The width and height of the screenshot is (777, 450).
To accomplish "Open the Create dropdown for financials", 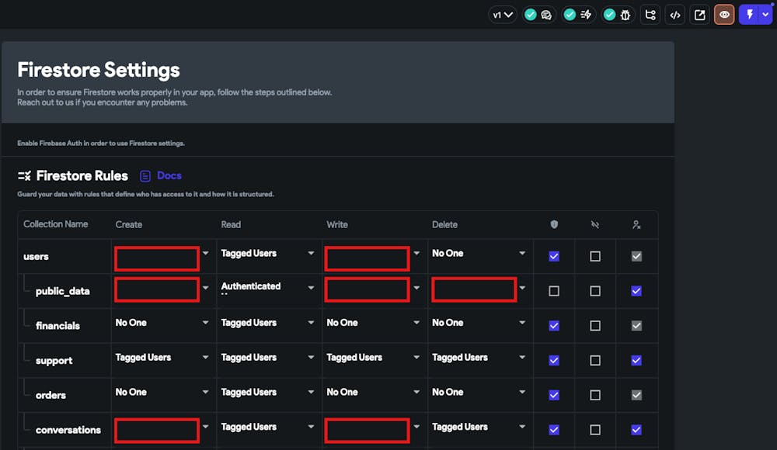I will coord(162,323).
